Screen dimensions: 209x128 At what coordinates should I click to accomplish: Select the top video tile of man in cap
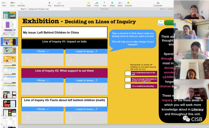click(x=191, y=10)
